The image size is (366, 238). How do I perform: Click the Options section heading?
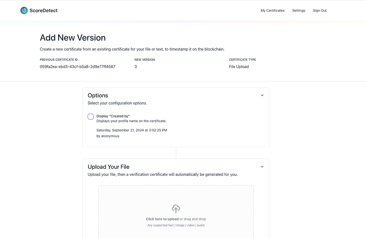[98, 95]
